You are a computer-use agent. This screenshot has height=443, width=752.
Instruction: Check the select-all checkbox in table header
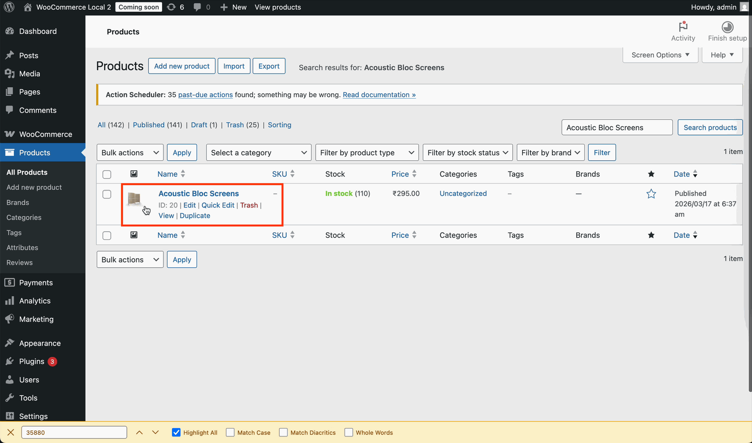[x=107, y=175]
